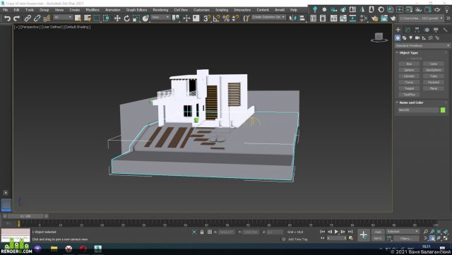Open Select by Name dialog
The image size is (452, 255).
coord(88,18)
